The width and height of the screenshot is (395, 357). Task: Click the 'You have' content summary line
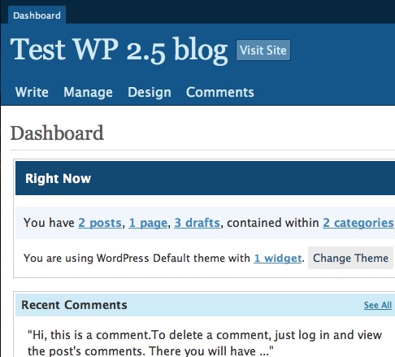tap(209, 223)
